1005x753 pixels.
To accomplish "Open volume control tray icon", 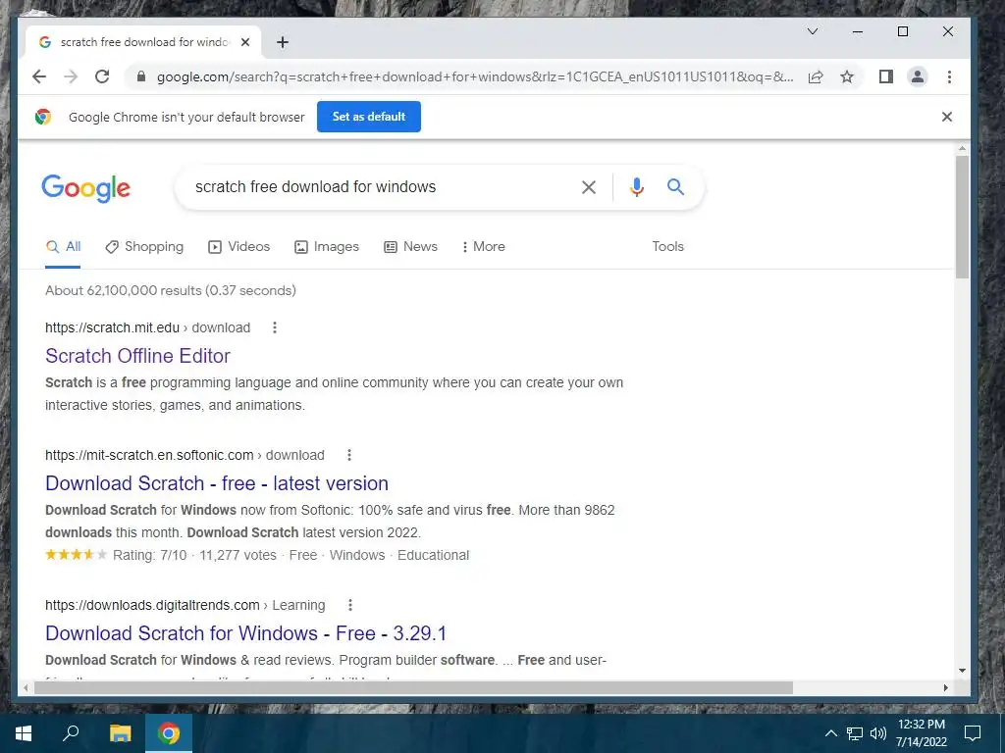I will coord(878,733).
